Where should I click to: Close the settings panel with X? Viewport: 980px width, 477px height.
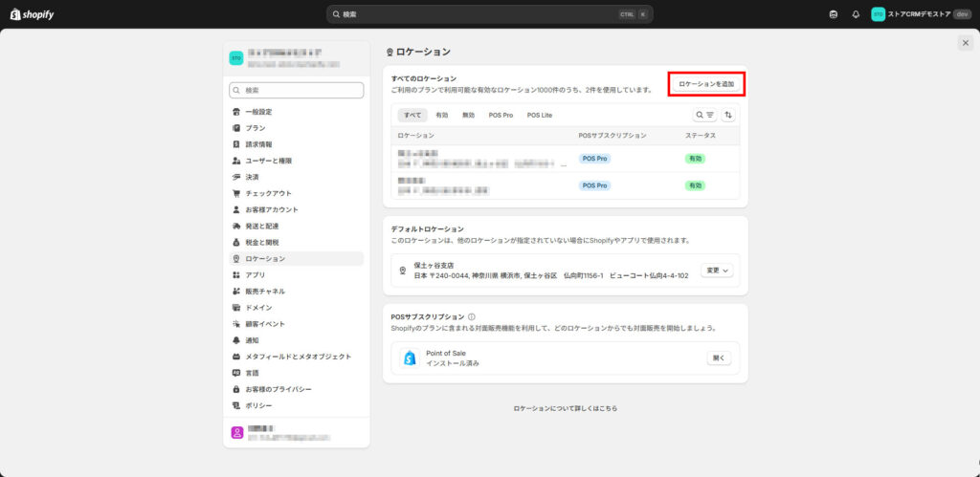(965, 43)
